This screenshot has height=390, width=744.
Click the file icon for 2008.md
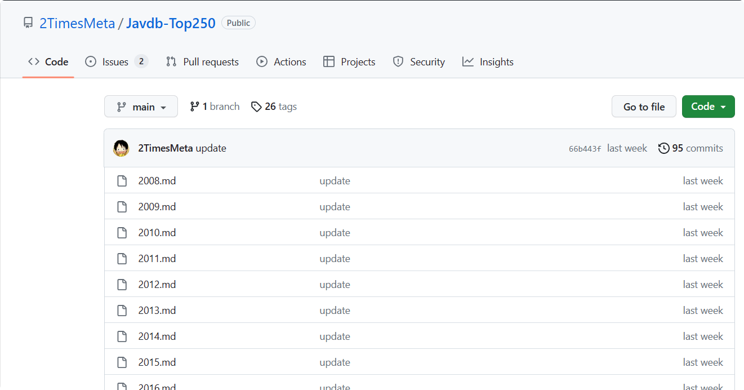pyautogui.click(x=122, y=181)
